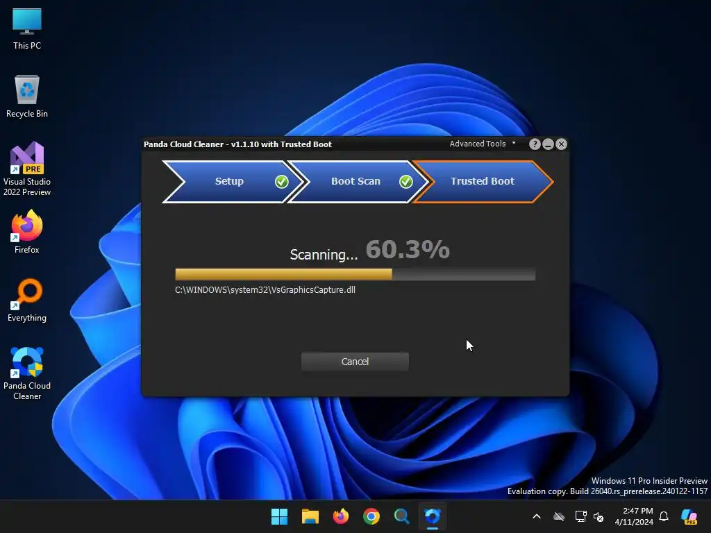Open the Advanced Tools dropdown menu
The width and height of the screenshot is (711, 533).
tap(483, 144)
